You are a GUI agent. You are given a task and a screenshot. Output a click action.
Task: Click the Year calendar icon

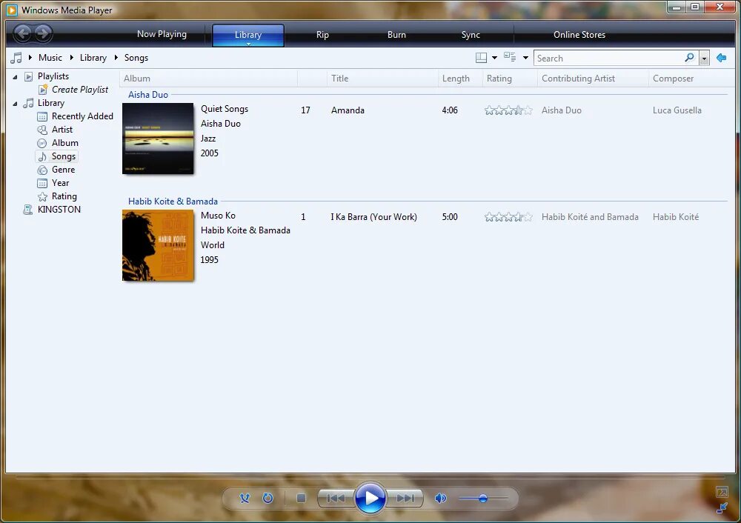click(42, 183)
